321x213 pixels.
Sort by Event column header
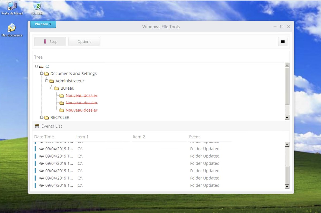(x=194, y=137)
